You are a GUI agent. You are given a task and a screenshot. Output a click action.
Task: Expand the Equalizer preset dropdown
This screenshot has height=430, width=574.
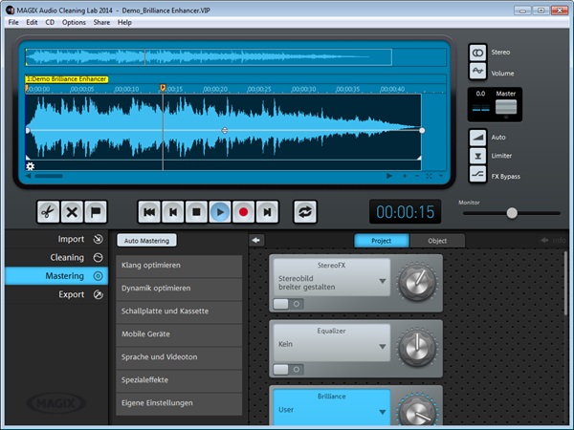tap(383, 345)
